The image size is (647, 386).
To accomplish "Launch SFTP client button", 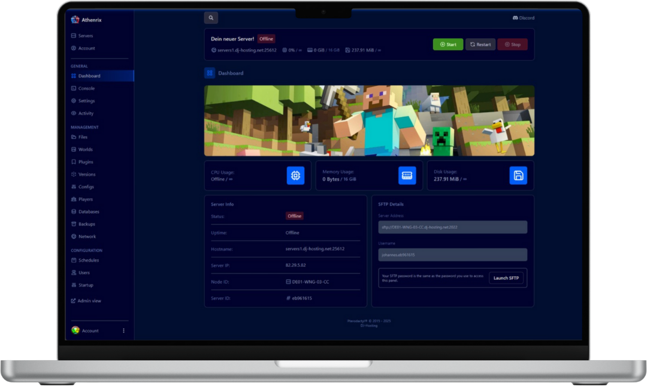I will click(x=506, y=278).
